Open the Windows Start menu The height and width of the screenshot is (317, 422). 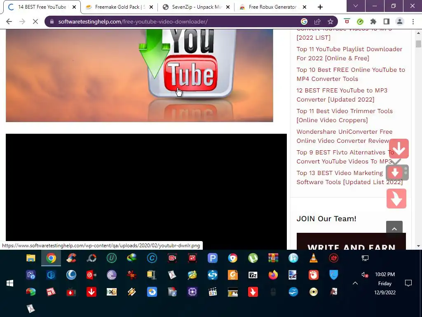tap(10, 283)
